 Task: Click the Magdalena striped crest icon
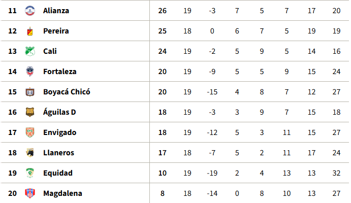(x=30, y=193)
